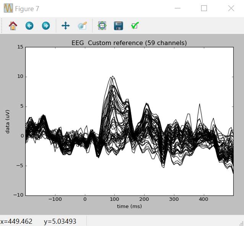Open the Configure subplots dialog
Viewport: 244px width, 226px height.
[102, 26]
